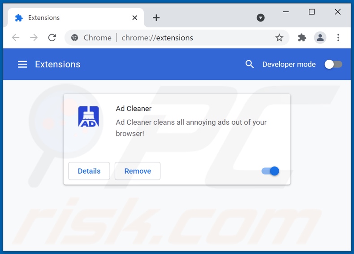Open Chrome three-dot menu
This screenshot has height=254, width=354.
click(x=338, y=38)
